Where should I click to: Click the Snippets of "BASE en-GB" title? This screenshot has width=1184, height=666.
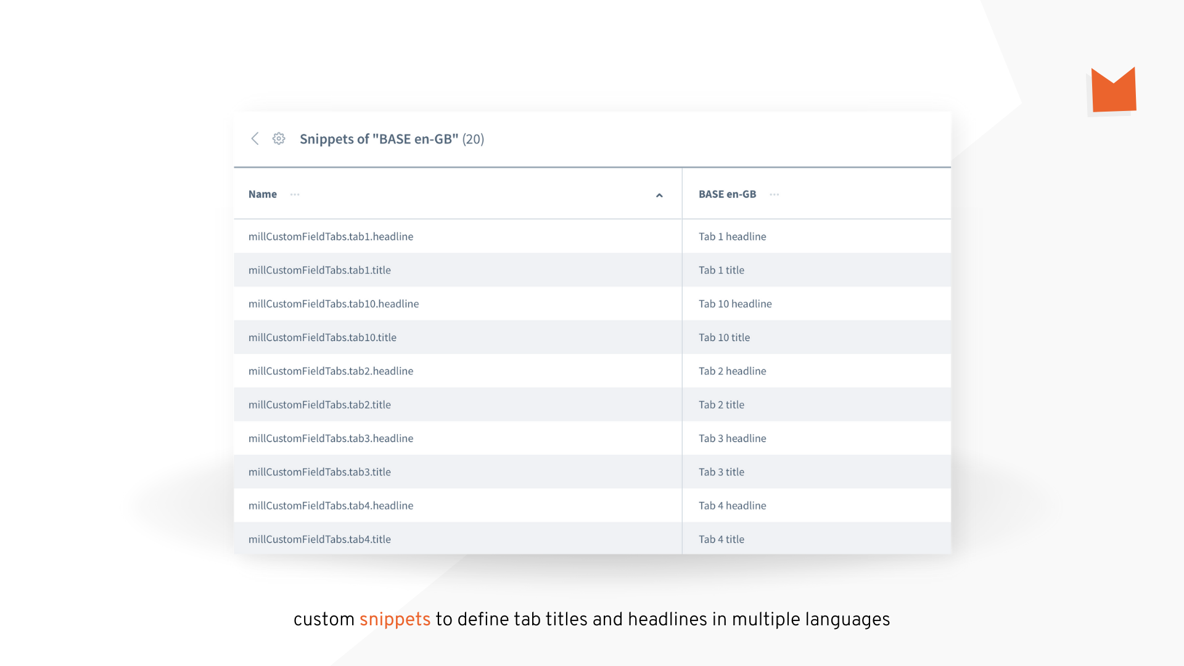coord(392,139)
